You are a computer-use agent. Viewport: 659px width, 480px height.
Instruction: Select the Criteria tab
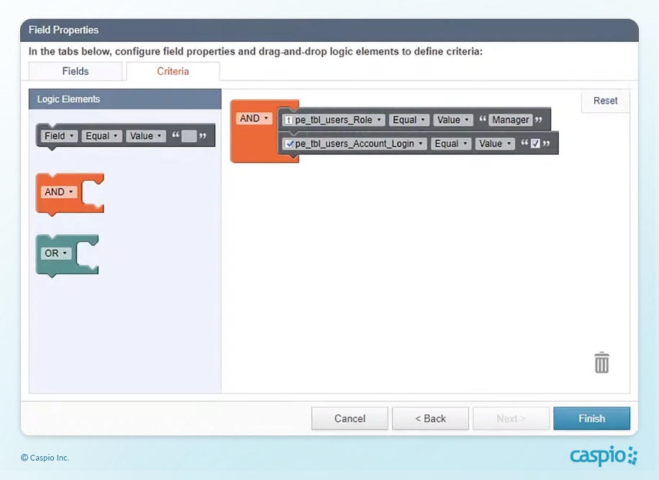click(x=173, y=71)
